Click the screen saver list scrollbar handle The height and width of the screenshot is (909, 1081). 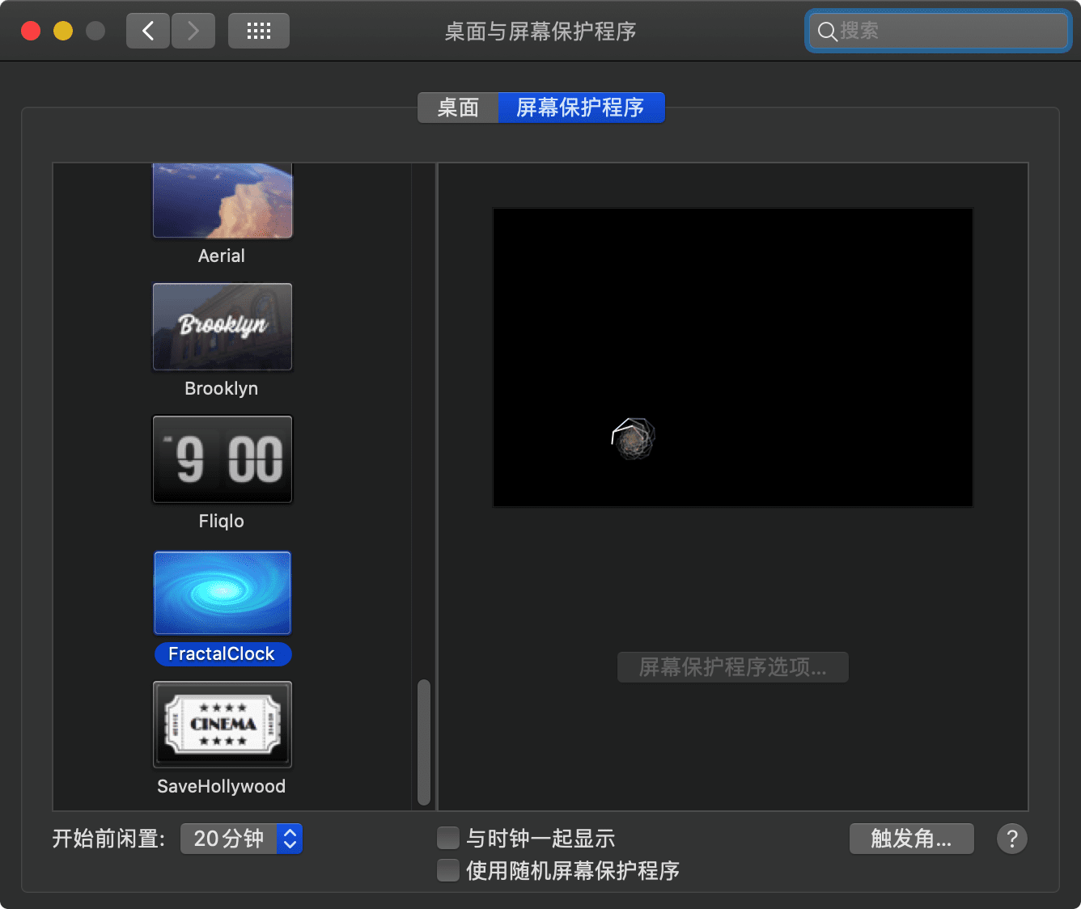pos(424,742)
